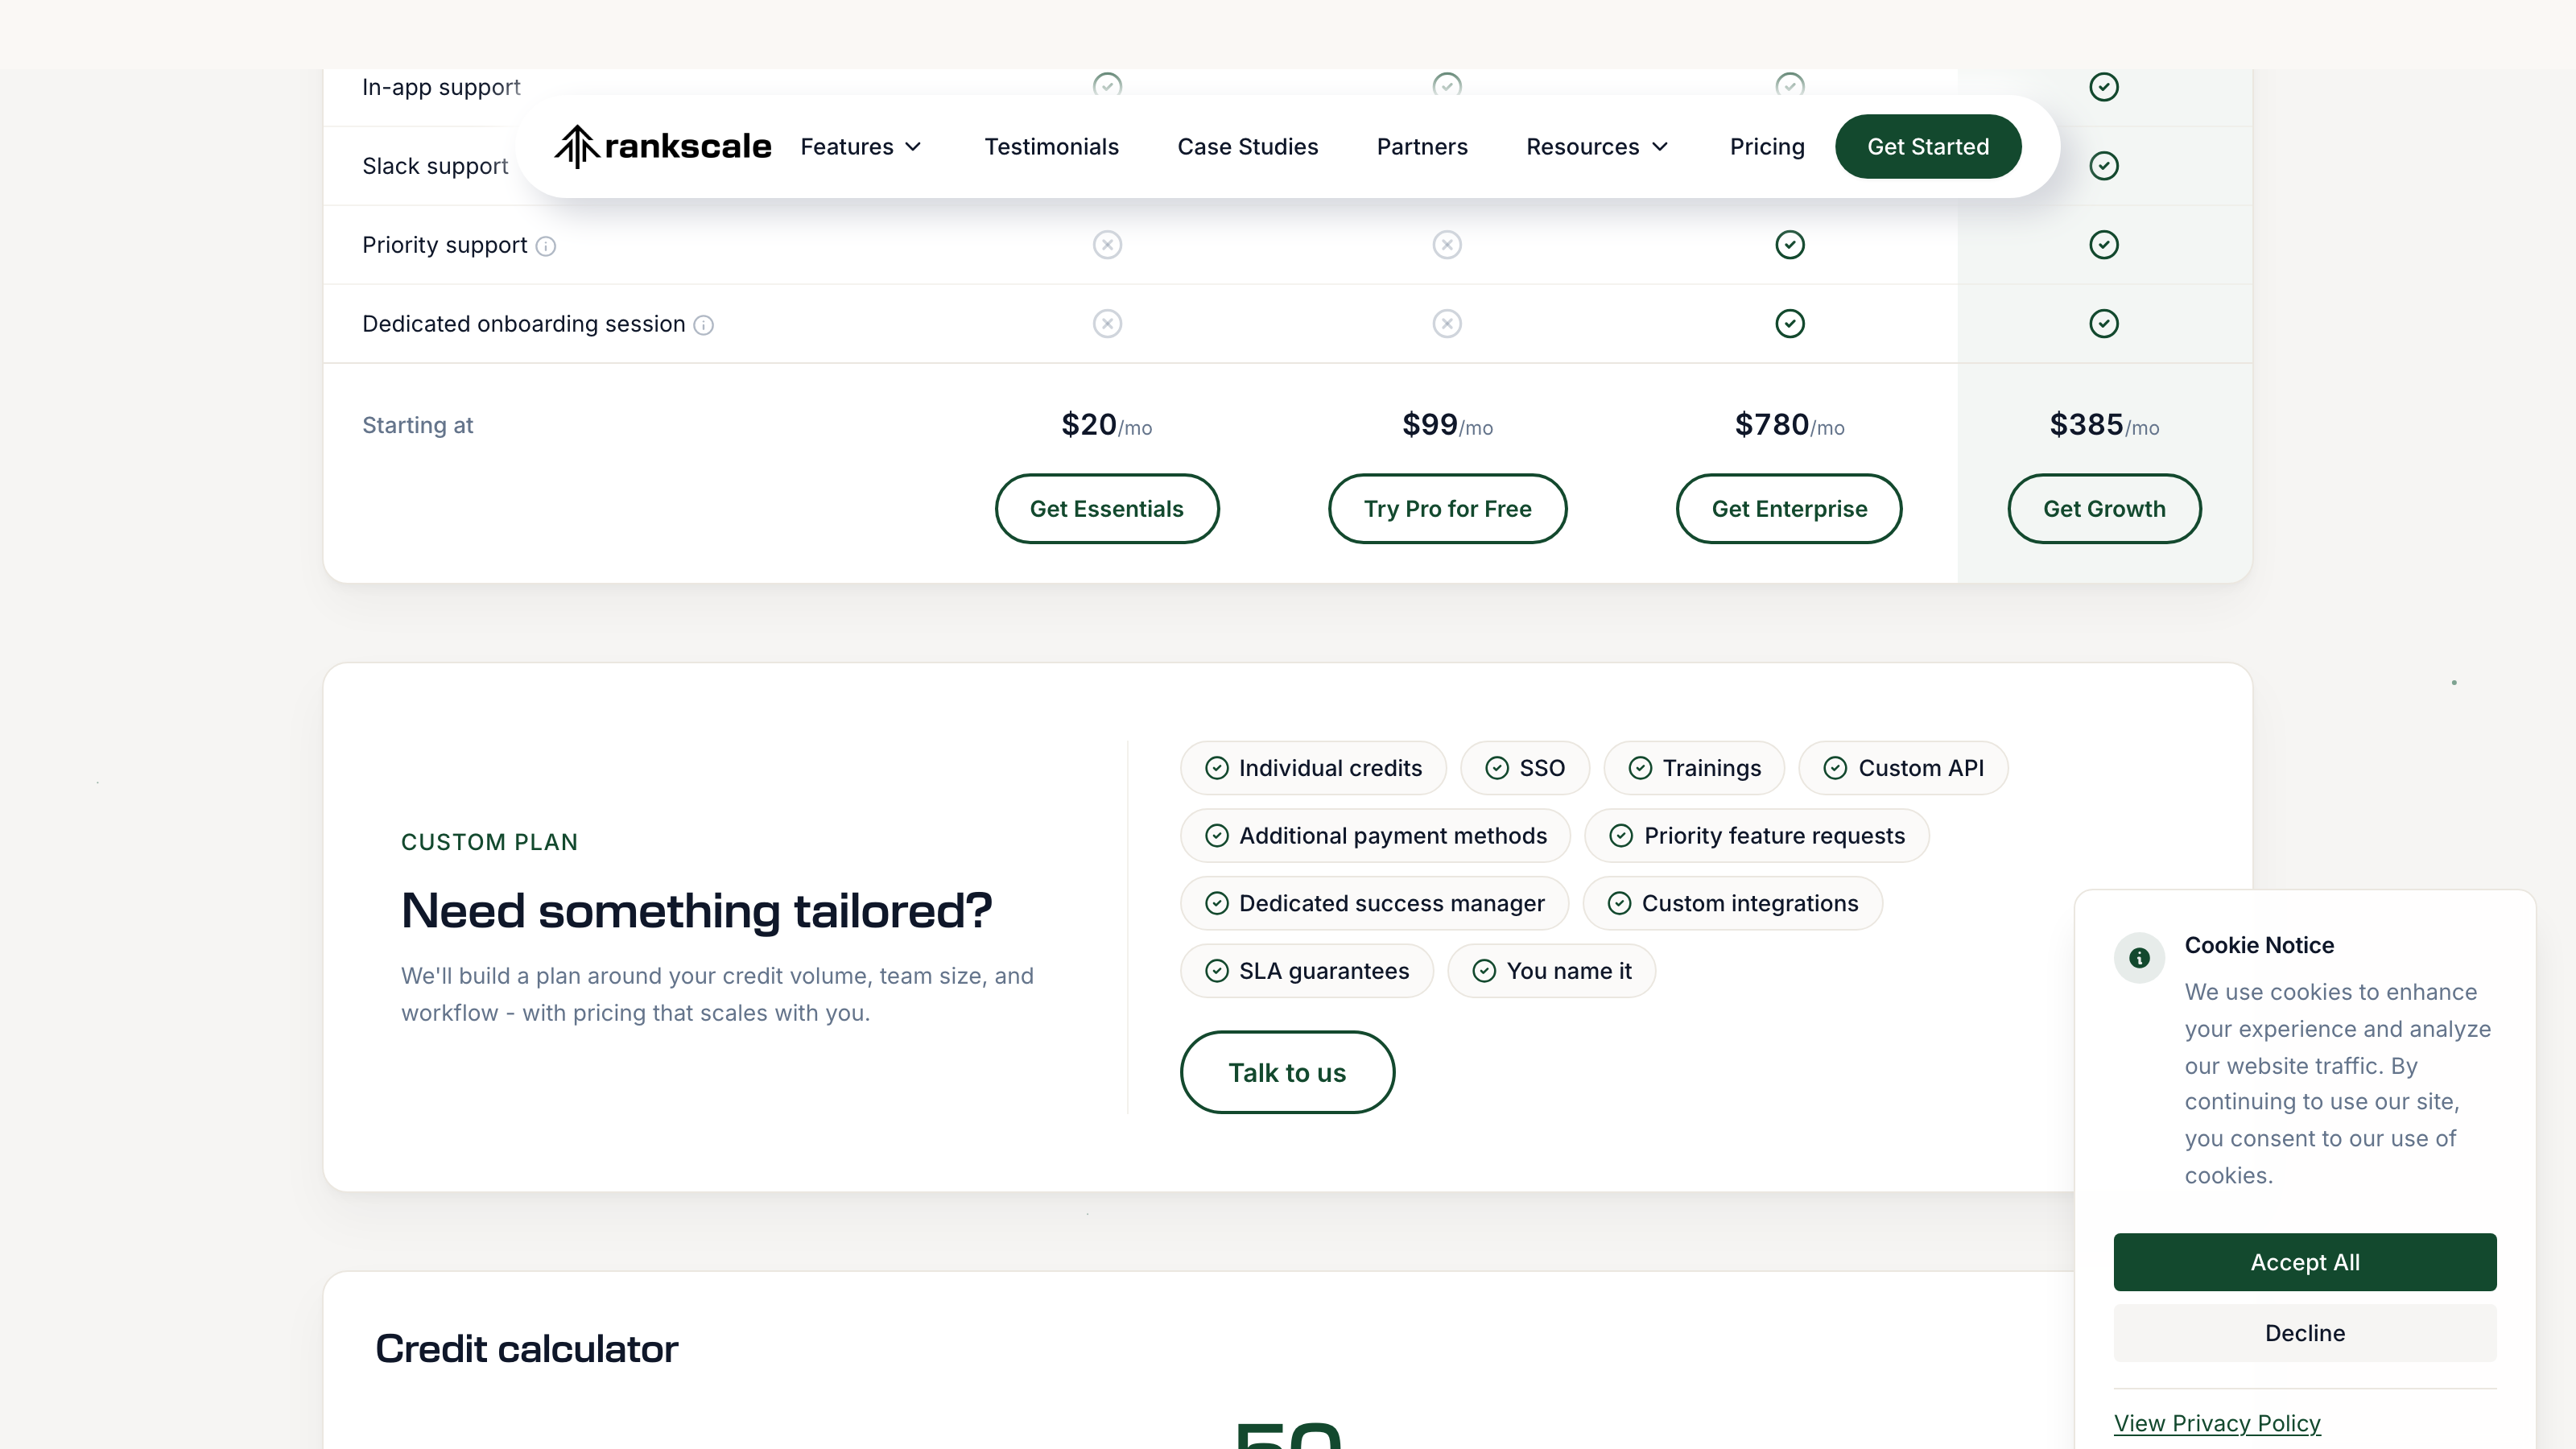Click the "Credit calculator" heading

(x=526, y=1350)
